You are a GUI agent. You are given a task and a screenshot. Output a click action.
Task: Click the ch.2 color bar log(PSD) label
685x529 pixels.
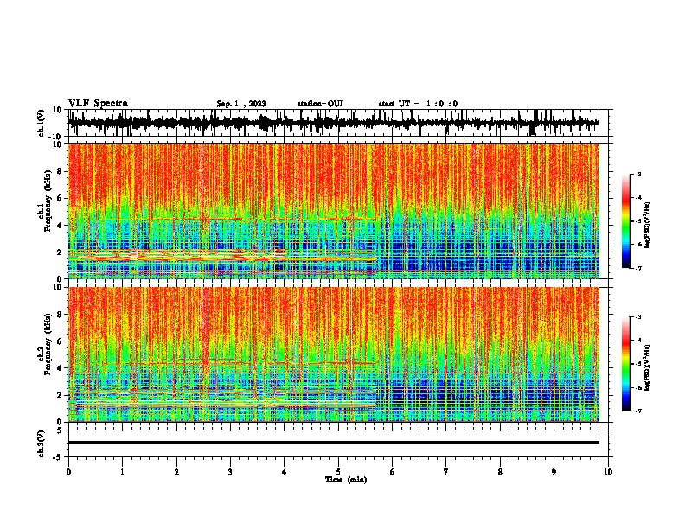tap(648, 368)
